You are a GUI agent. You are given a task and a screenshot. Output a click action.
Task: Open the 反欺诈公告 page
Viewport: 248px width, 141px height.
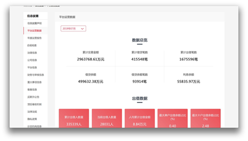pos(33,97)
